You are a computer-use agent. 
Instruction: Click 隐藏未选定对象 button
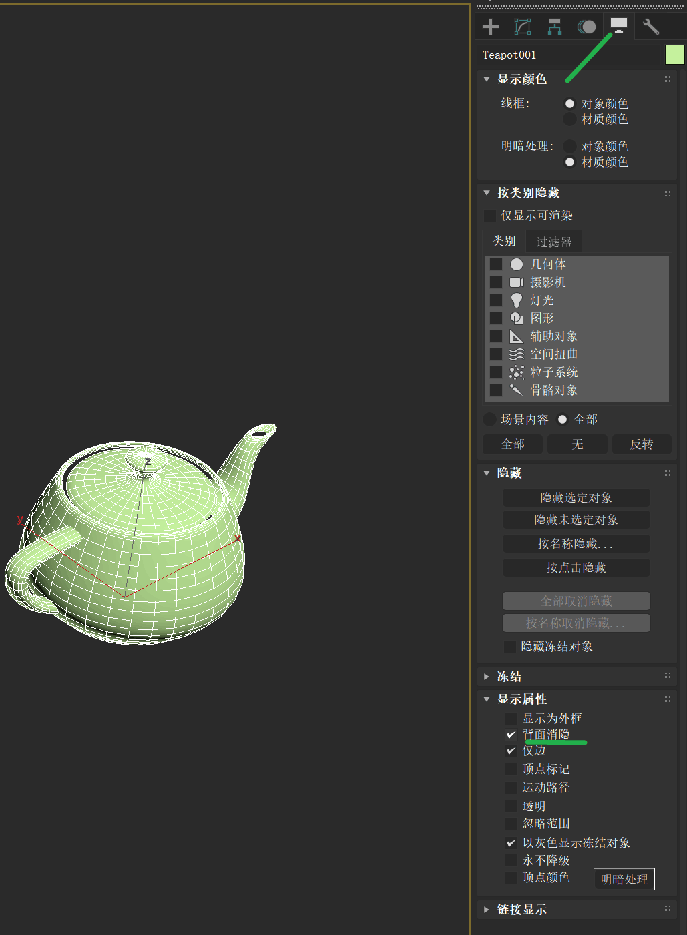pyautogui.click(x=576, y=520)
